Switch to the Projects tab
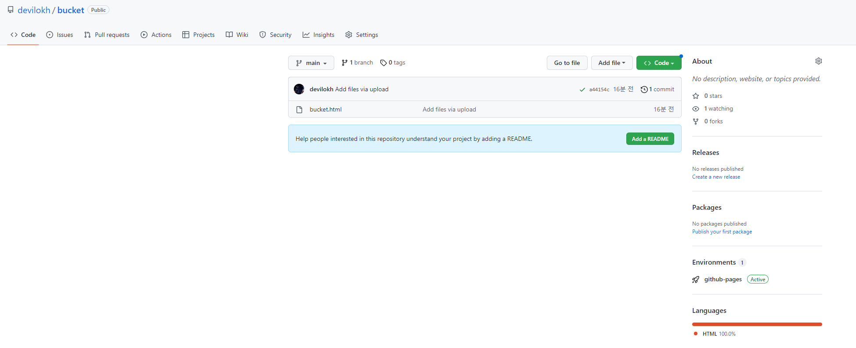This screenshot has width=856, height=348. tap(199, 35)
